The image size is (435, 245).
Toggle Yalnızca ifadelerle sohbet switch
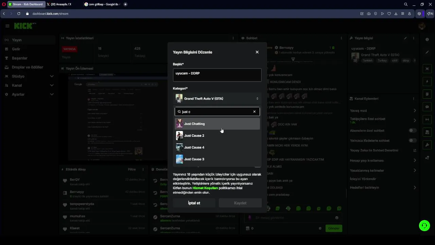pos(413,141)
